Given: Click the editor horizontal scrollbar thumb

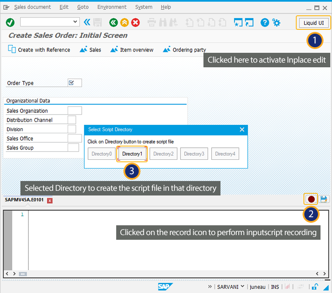Looking at the screenshot, I should click(x=23, y=274).
